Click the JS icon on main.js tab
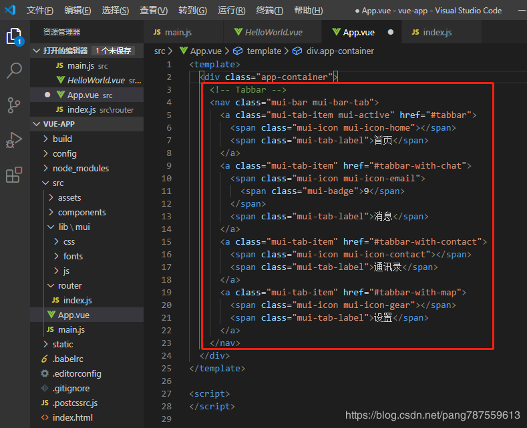 (157, 32)
